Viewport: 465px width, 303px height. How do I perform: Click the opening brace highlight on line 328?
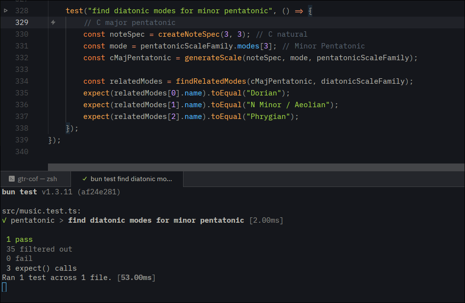click(310, 10)
